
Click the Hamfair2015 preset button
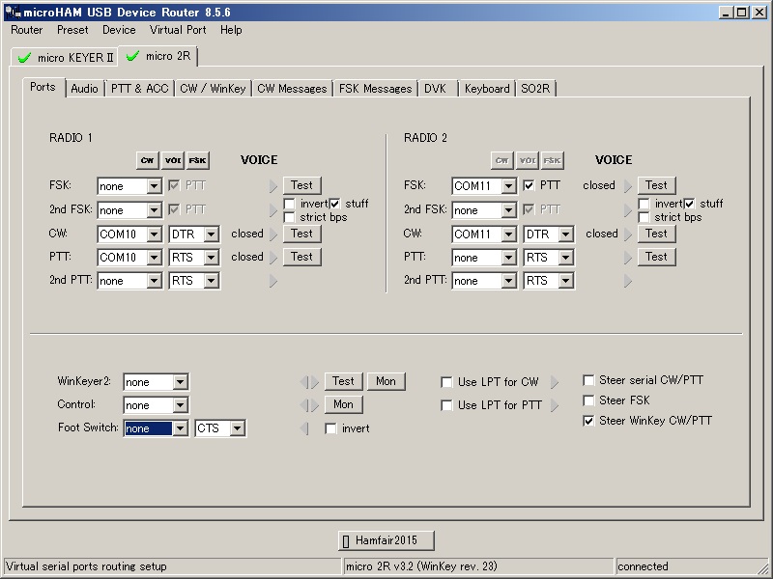pyautogui.click(x=386, y=540)
